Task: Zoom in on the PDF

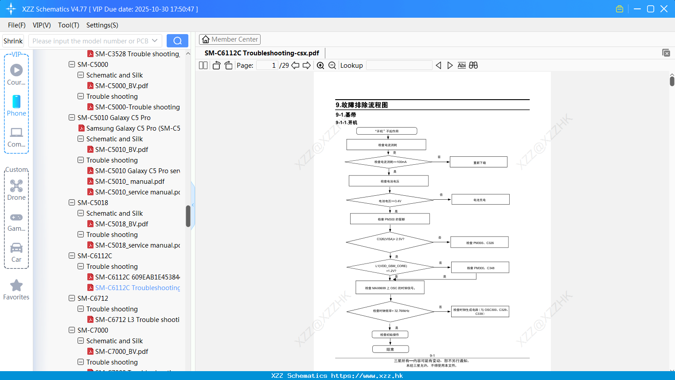Action: [320, 65]
